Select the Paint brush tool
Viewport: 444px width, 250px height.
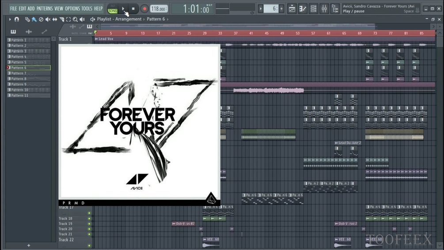coord(34,19)
